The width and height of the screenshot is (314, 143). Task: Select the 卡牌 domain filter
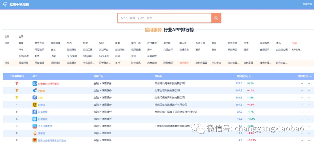coord(53,56)
